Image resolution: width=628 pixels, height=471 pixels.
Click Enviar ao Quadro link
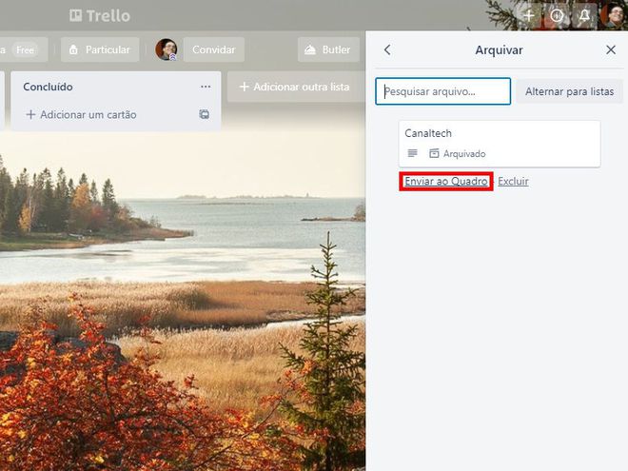[x=446, y=182]
